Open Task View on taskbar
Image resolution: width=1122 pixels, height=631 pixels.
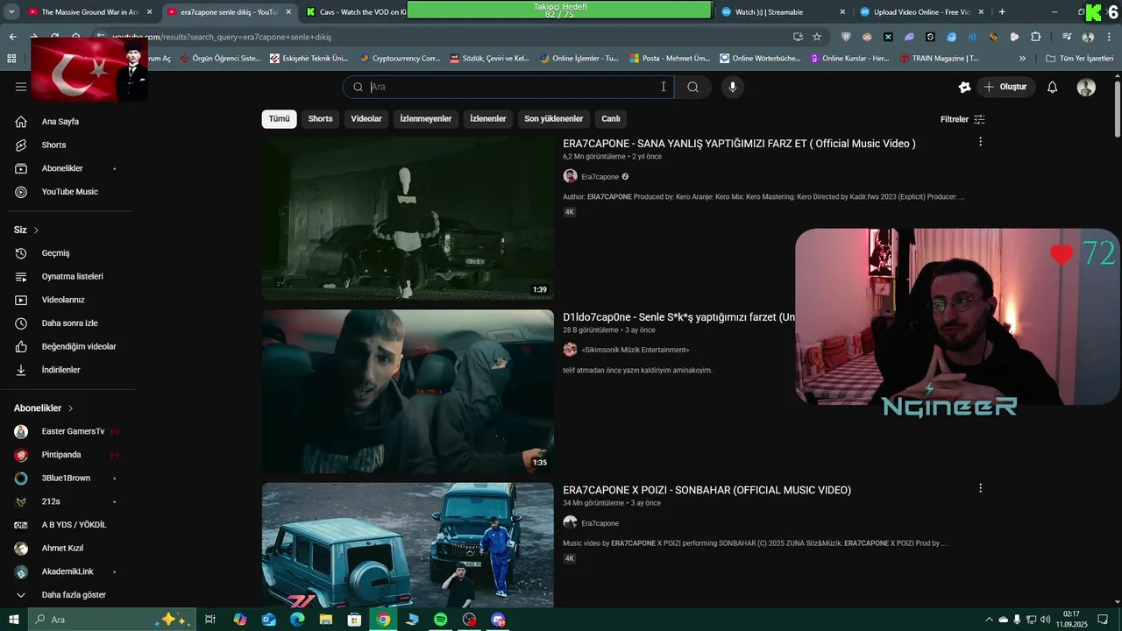click(210, 620)
